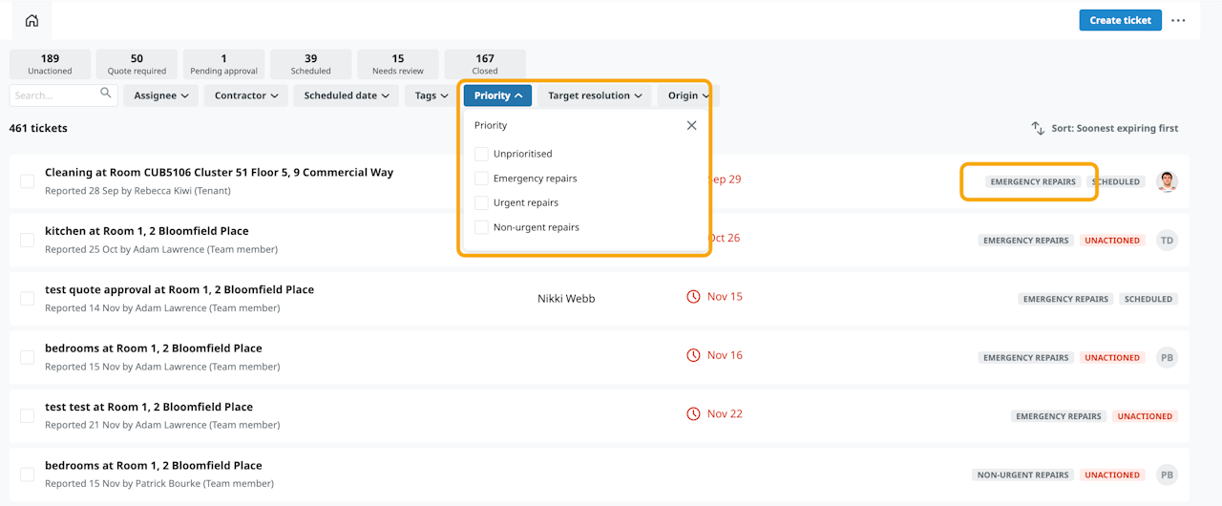Image resolution: width=1222 pixels, height=506 pixels.
Task: Open the TD assignee avatar
Action: [1167, 241]
